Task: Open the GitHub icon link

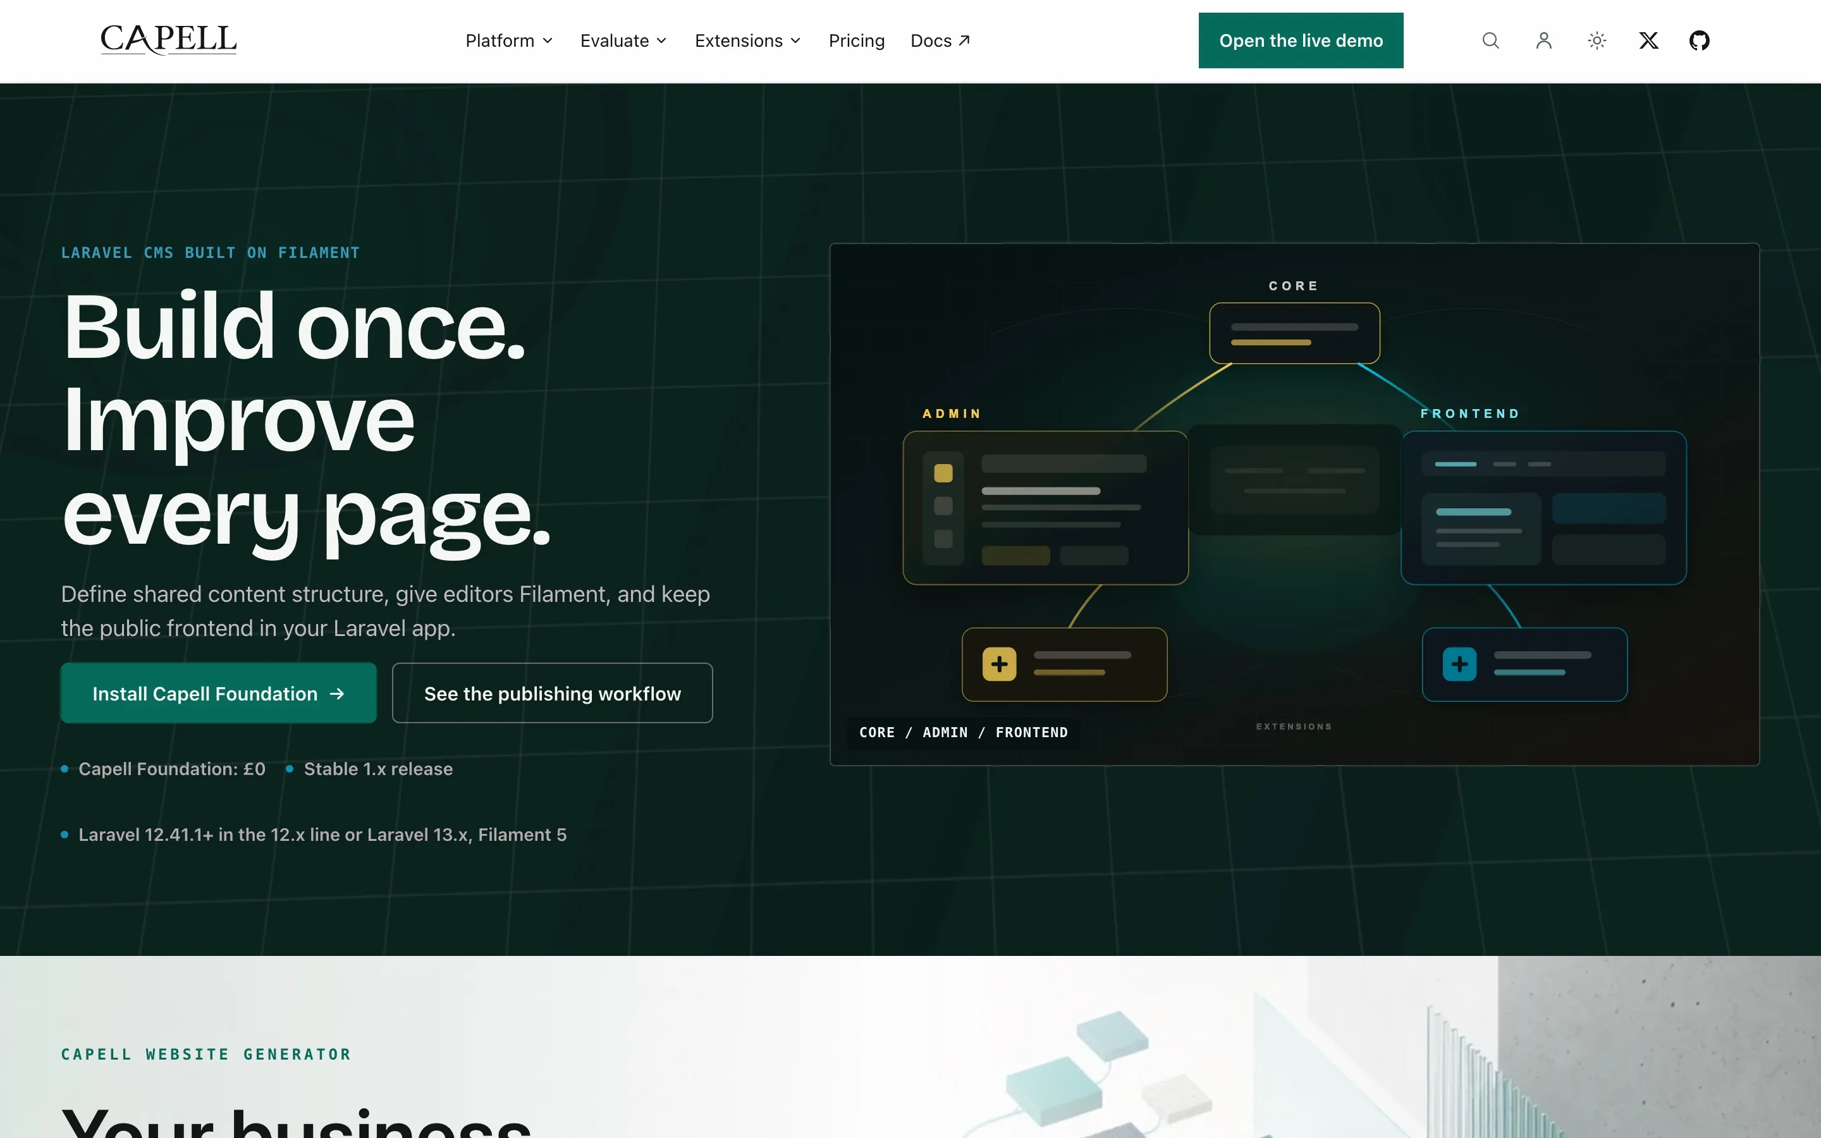Action: pos(1699,40)
